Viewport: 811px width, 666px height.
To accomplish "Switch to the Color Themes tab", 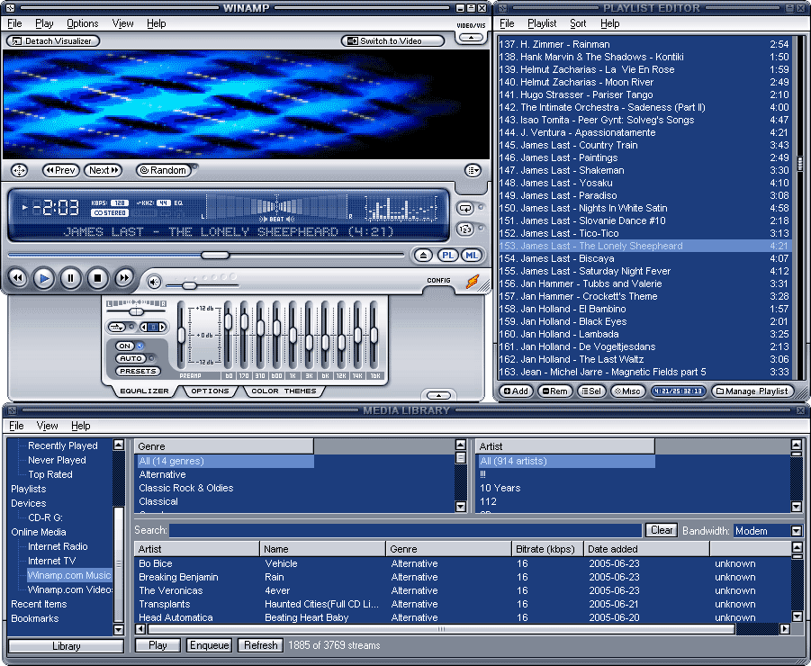I will (x=284, y=391).
